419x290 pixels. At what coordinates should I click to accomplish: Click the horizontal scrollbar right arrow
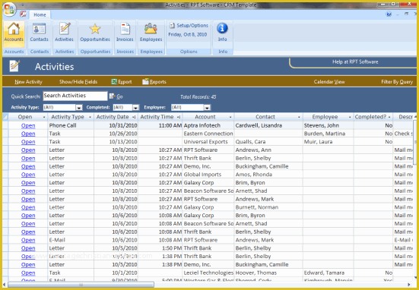pos(408,285)
